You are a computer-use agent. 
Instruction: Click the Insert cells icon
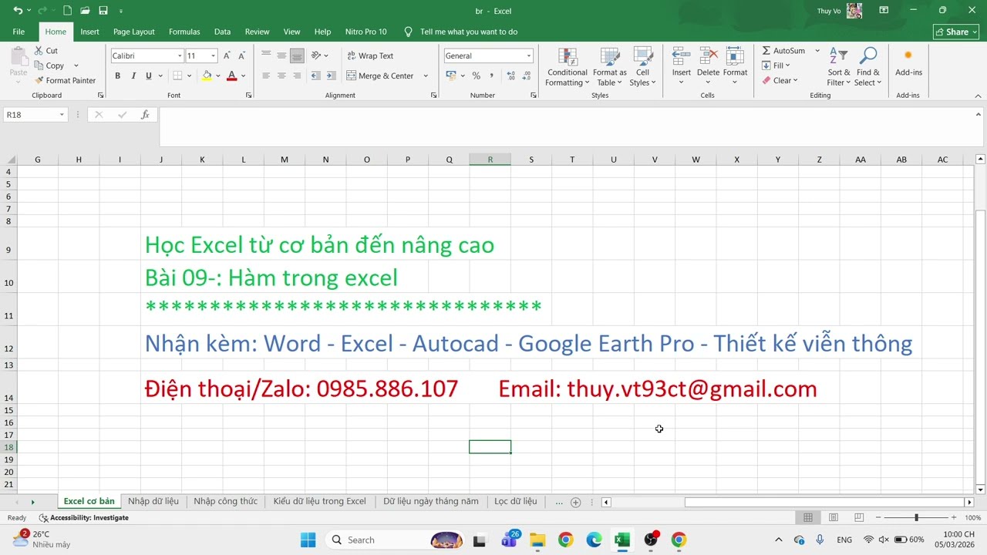pyautogui.click(x=682, y=55)
